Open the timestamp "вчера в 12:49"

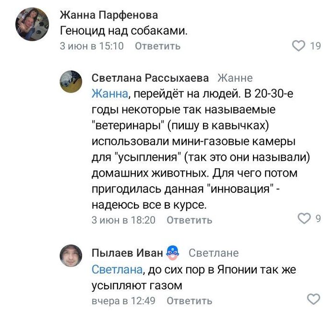[123, 301]
